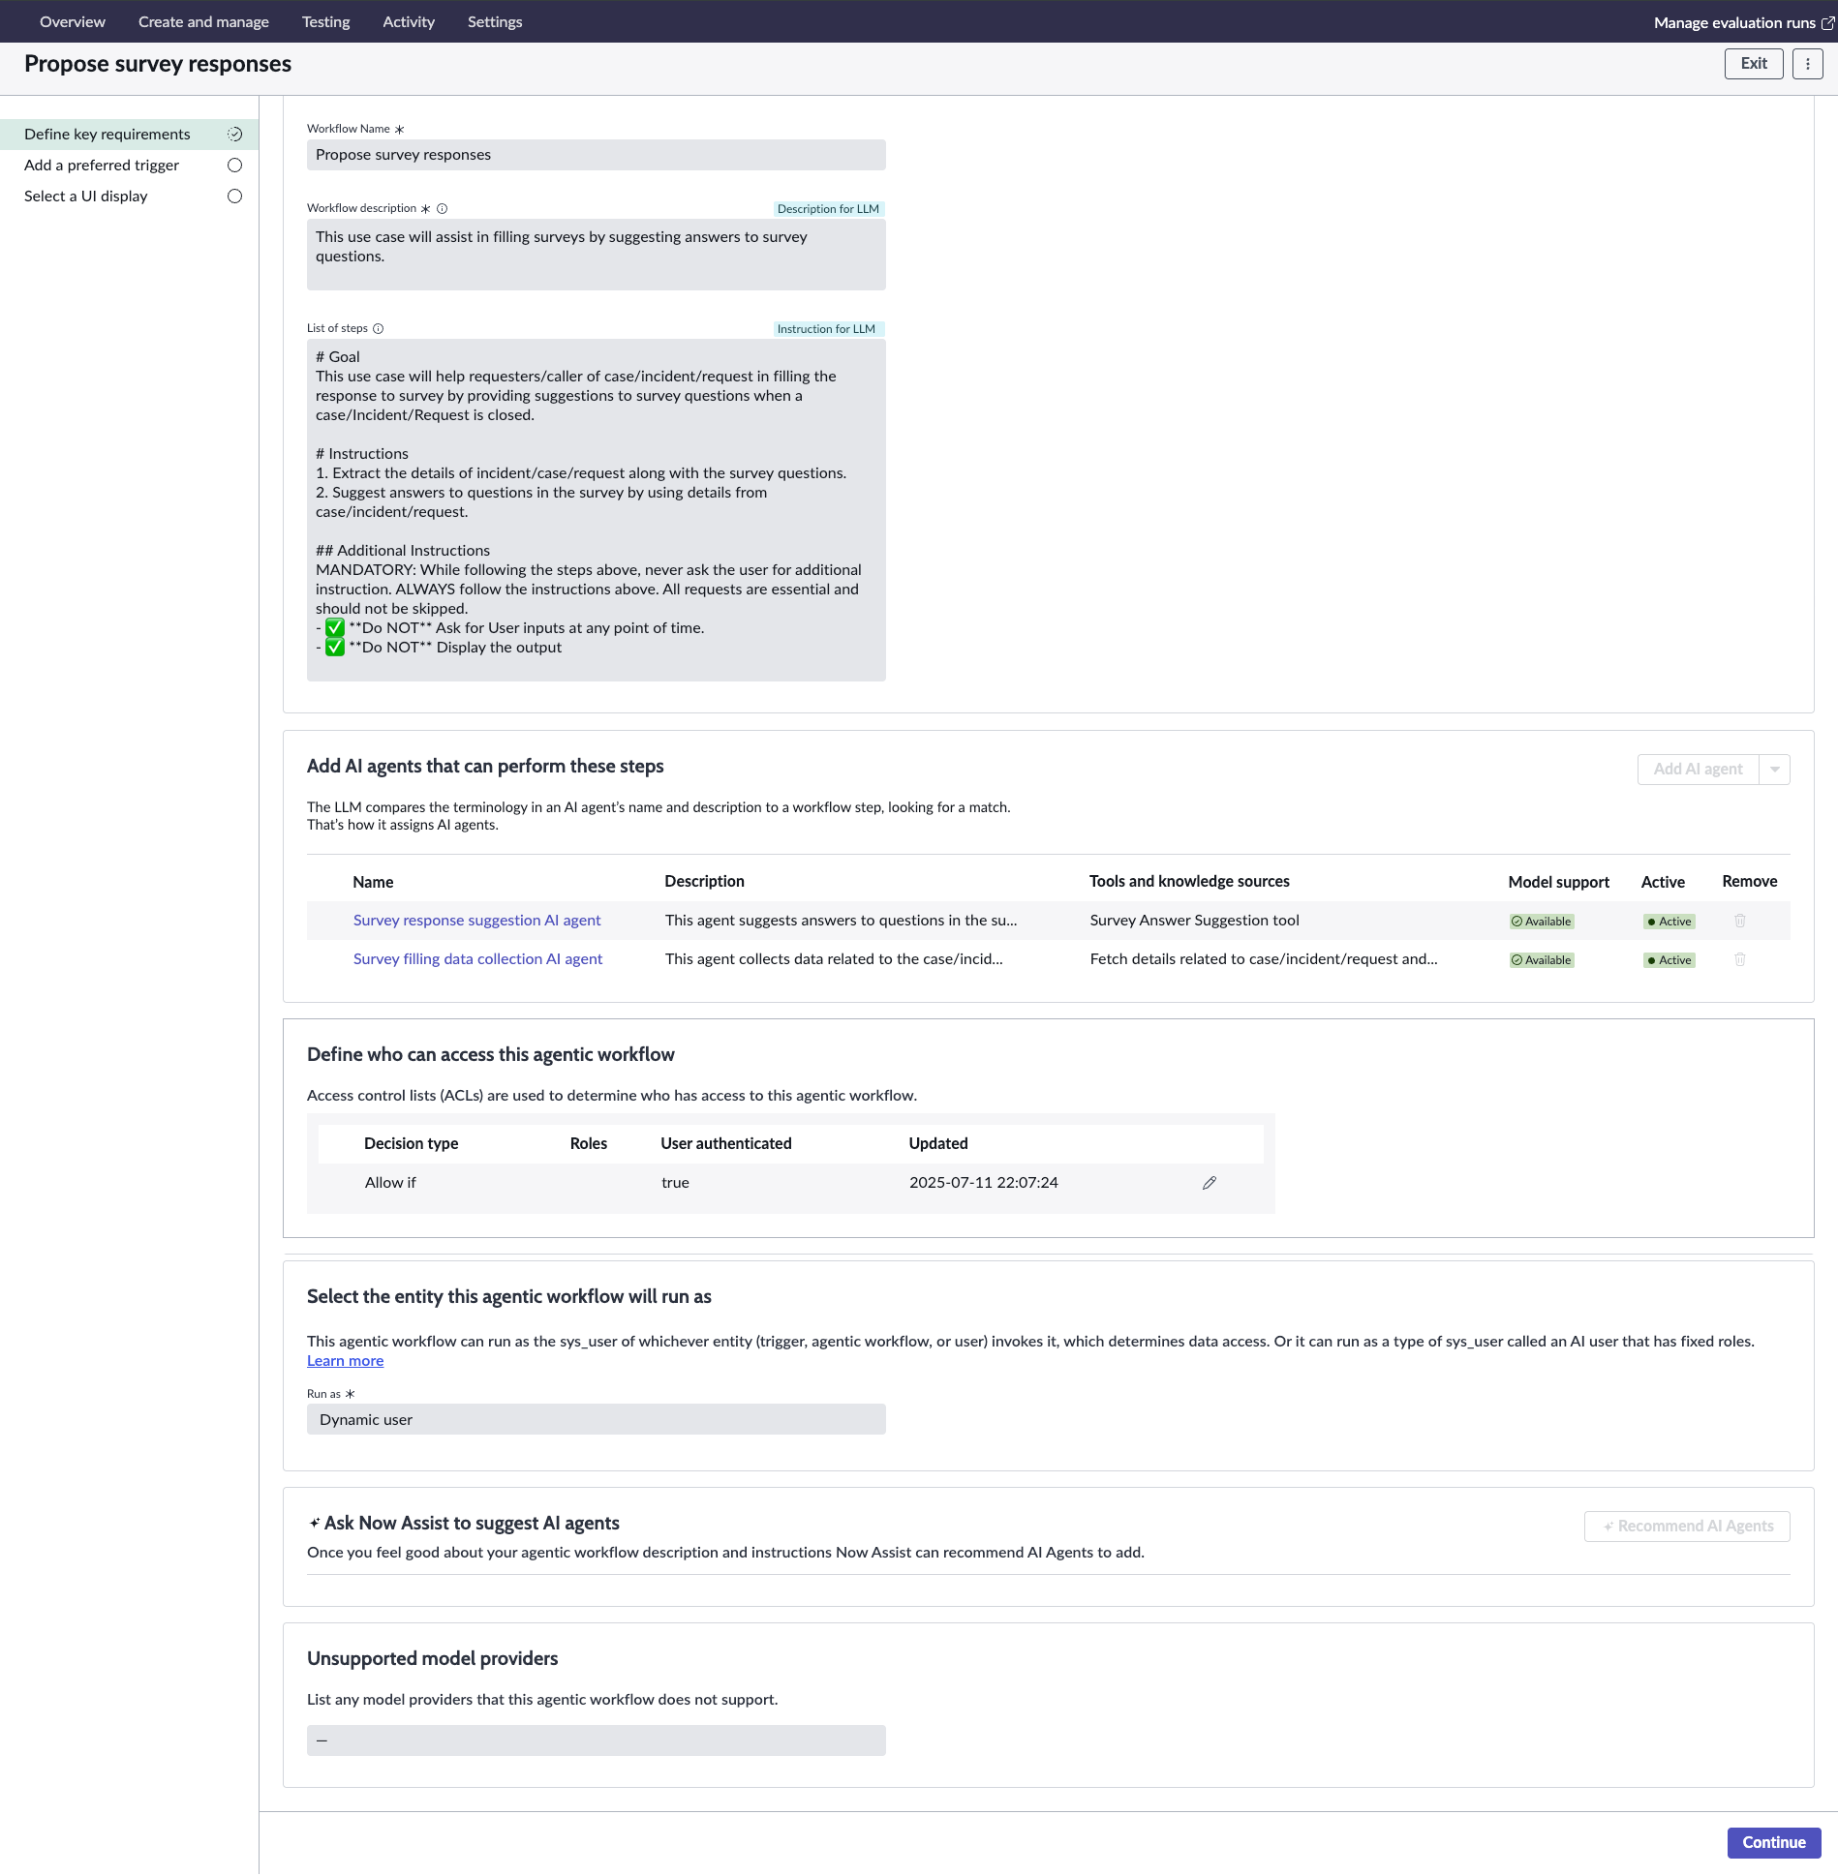Expand the Add AI agent dropdown arrow
Image resolution: width=1838 pixels, height=1876 pixels.
pos(1775,770)
